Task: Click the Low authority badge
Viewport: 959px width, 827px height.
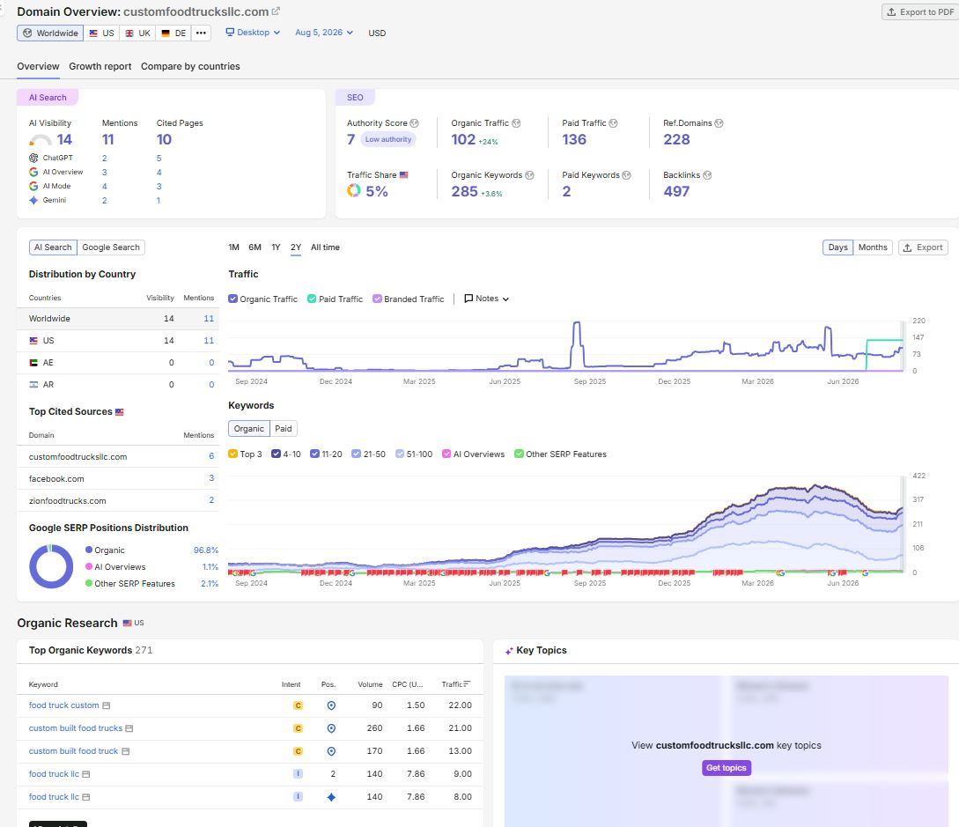Action: point(387,139)
